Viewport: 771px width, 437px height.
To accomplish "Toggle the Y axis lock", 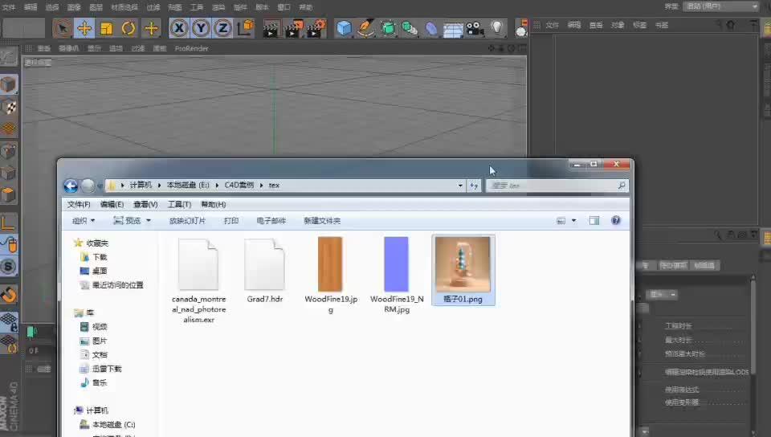I will click(201, 28).
